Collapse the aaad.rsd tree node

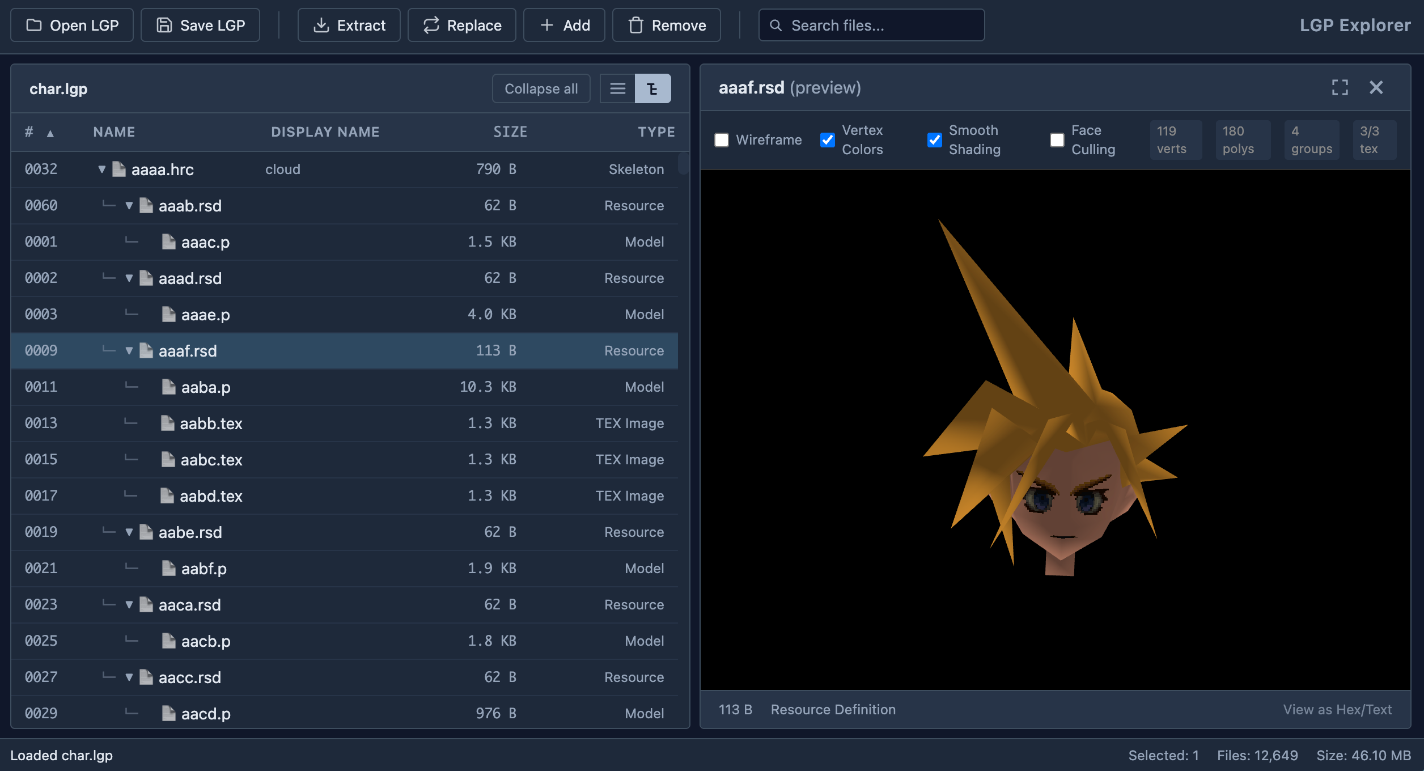click(x=129, y=278)
